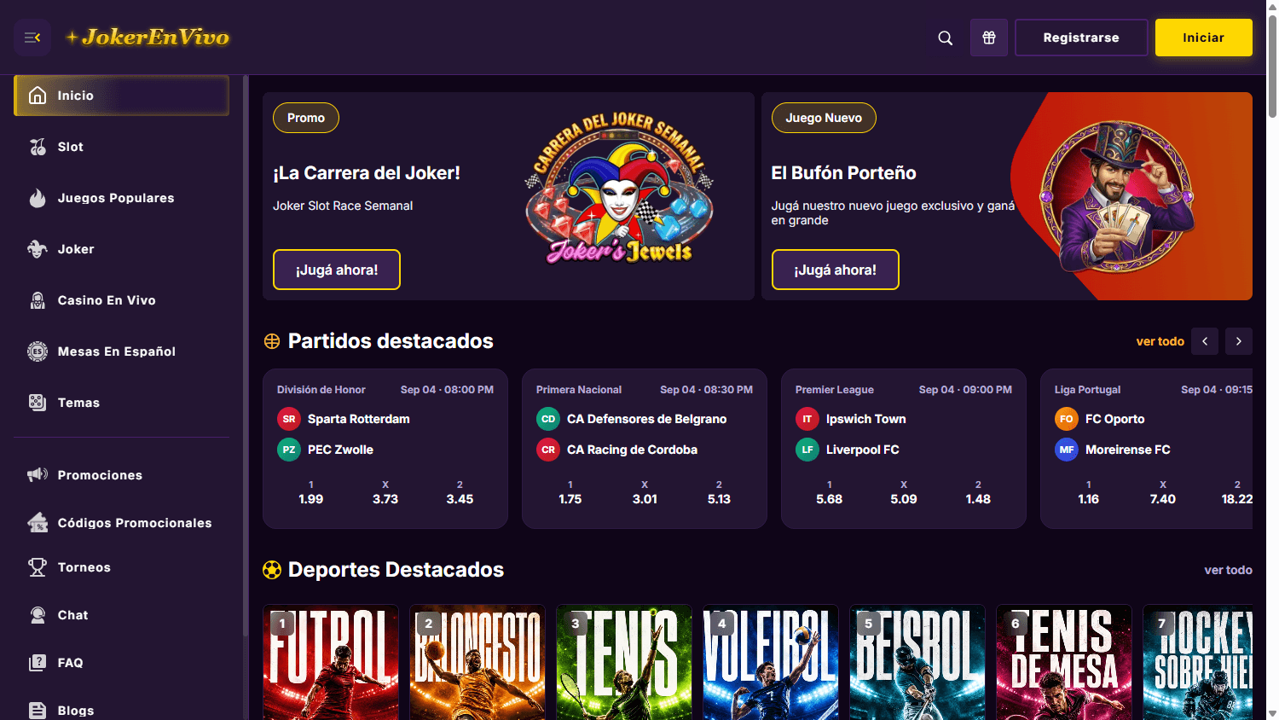Pick odds 1.48 for Liverpool FC win

(978, 492)
